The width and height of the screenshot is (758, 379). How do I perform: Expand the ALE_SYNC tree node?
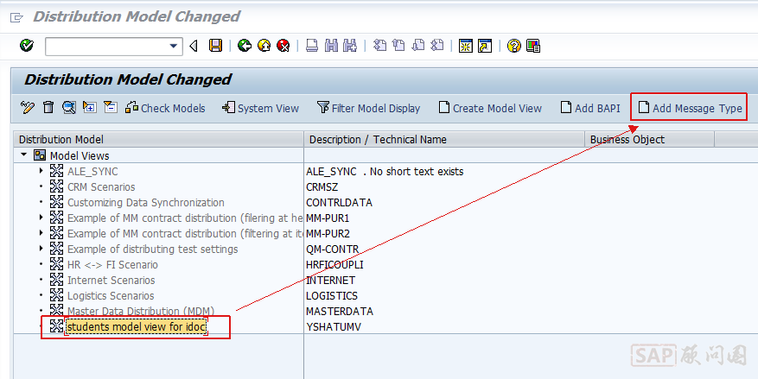(x=41, y=171)
